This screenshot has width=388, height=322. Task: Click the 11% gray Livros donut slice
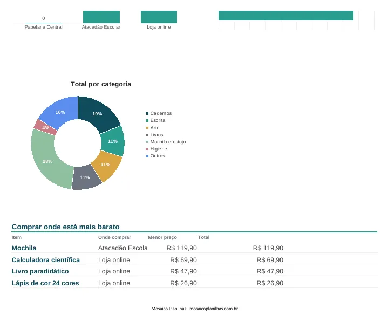tap(85, 177)
